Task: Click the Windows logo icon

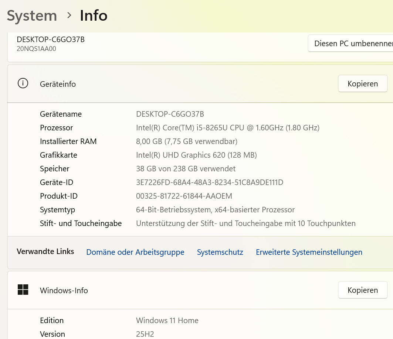Action: tap(23, 290)
